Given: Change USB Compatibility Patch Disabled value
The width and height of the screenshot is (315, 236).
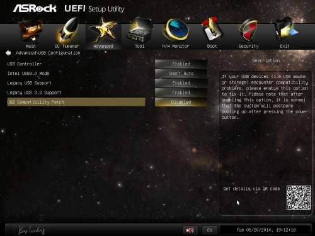Looking at the screenshot, I should [x=181, y=102].
